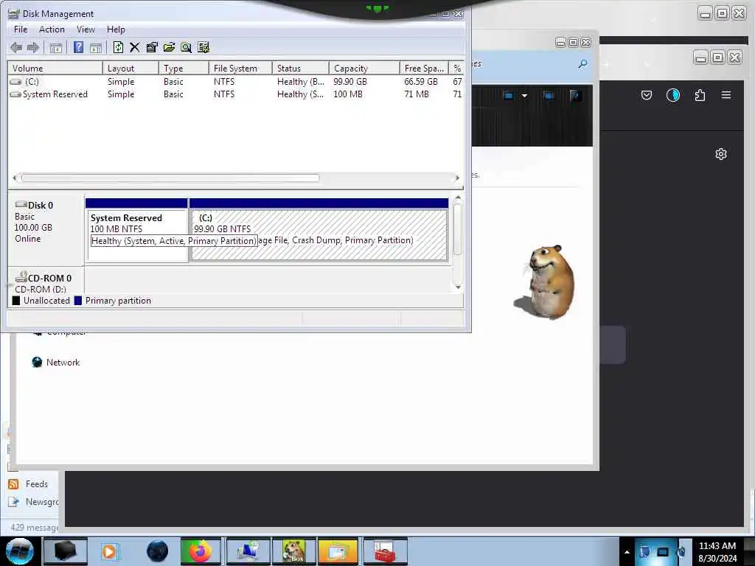This screenshot has height=566, width=755.
Task: Open the Help menu
Action: [116, 29]
